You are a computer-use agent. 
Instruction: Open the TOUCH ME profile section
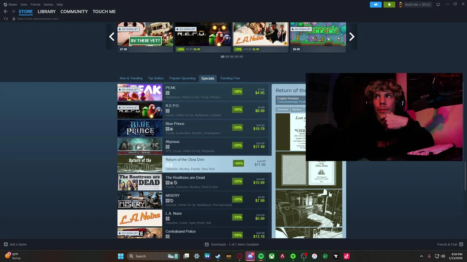104,12
